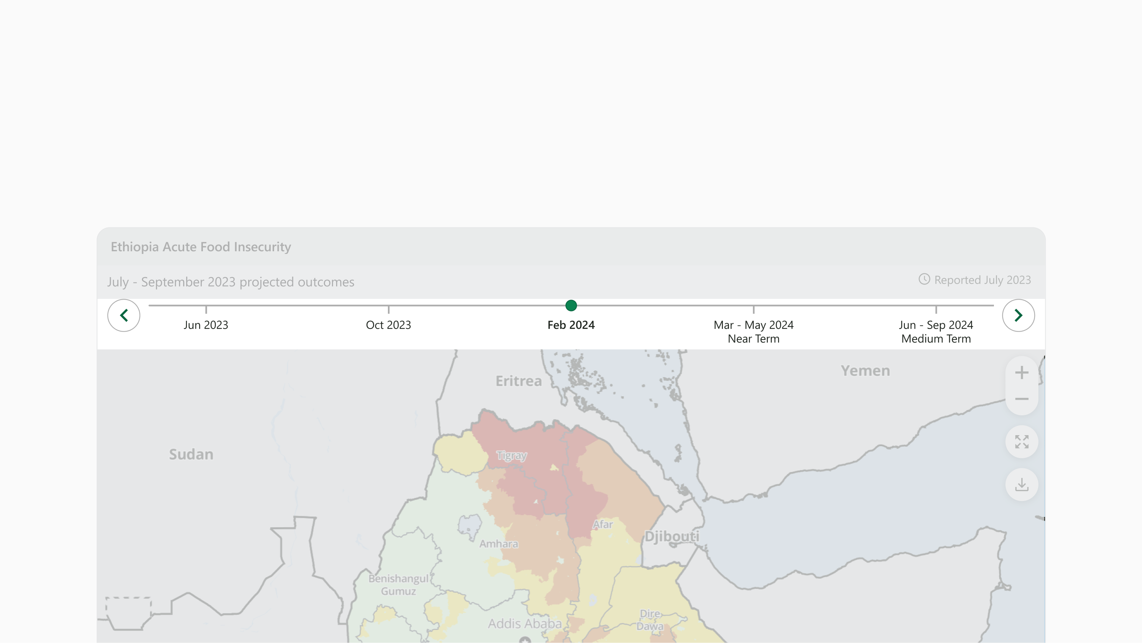Go to previous timeline period arrow
The image size is (1142, 643).
coord(124,315)
